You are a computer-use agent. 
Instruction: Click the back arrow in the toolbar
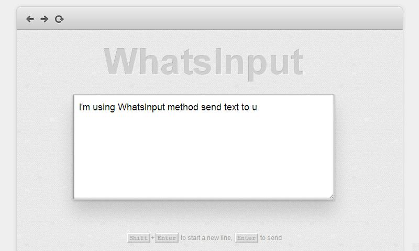click(x=30, y=19)
